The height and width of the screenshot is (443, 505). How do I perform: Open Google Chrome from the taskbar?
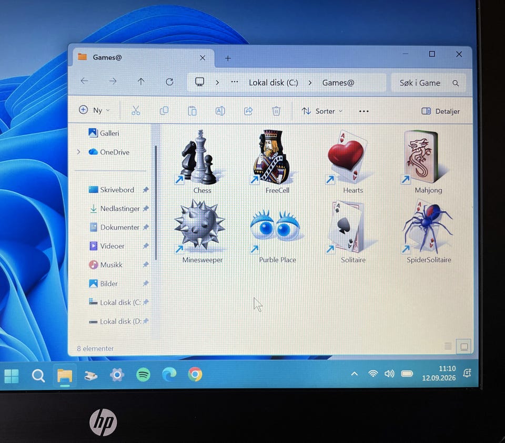tap(195, 375)
